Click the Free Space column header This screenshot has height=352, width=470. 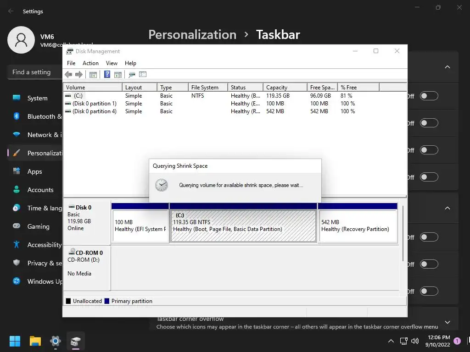tap(322, 88)
